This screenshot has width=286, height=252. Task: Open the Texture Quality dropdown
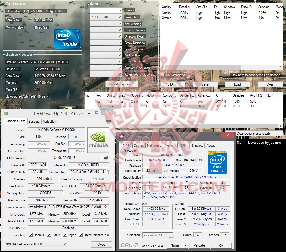(x=106, y=30)
